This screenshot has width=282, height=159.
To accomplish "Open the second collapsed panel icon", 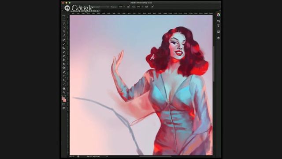I will click(x=219, y=21).
